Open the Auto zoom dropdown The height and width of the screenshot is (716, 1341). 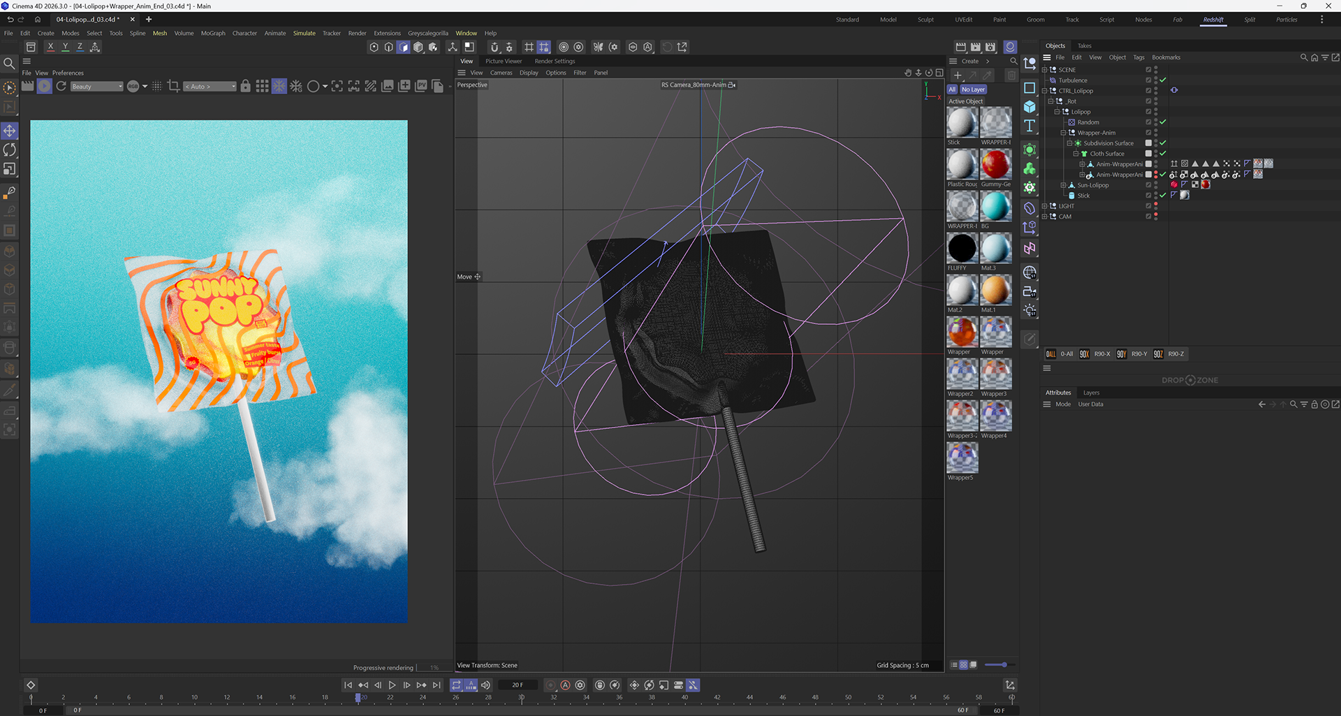click(210, 87)
